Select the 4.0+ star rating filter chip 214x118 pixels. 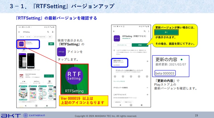22,37
